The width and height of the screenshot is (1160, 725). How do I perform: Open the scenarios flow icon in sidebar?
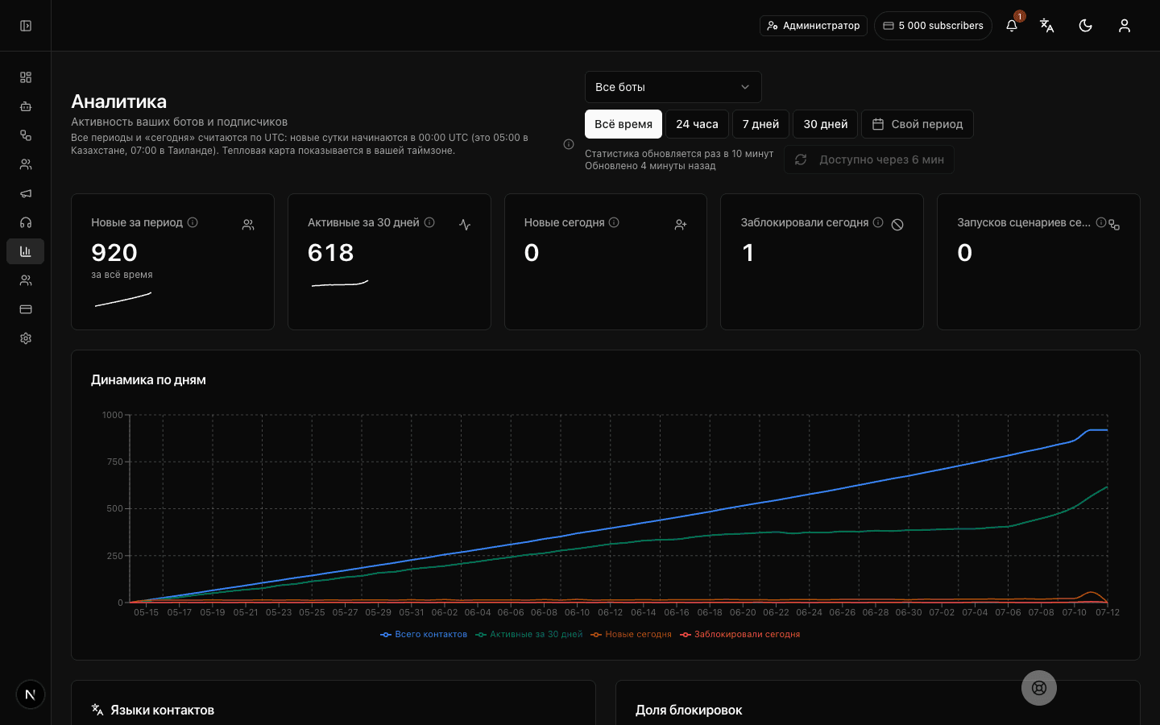click(x=26, y=135)
